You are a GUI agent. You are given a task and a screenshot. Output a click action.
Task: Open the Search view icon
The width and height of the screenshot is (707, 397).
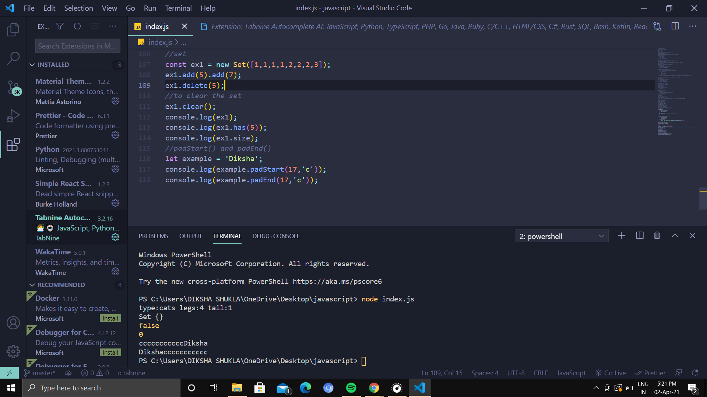13,58
